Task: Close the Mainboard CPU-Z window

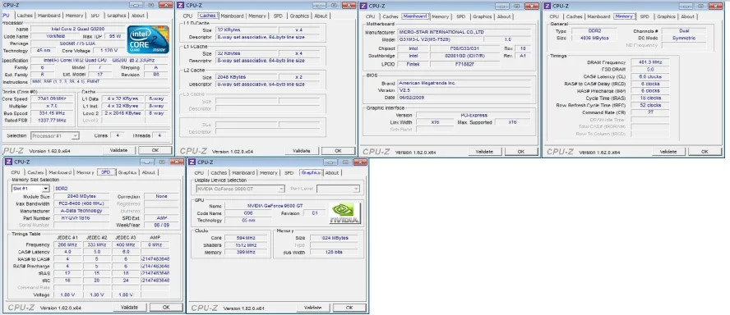Action: [532, 5]
